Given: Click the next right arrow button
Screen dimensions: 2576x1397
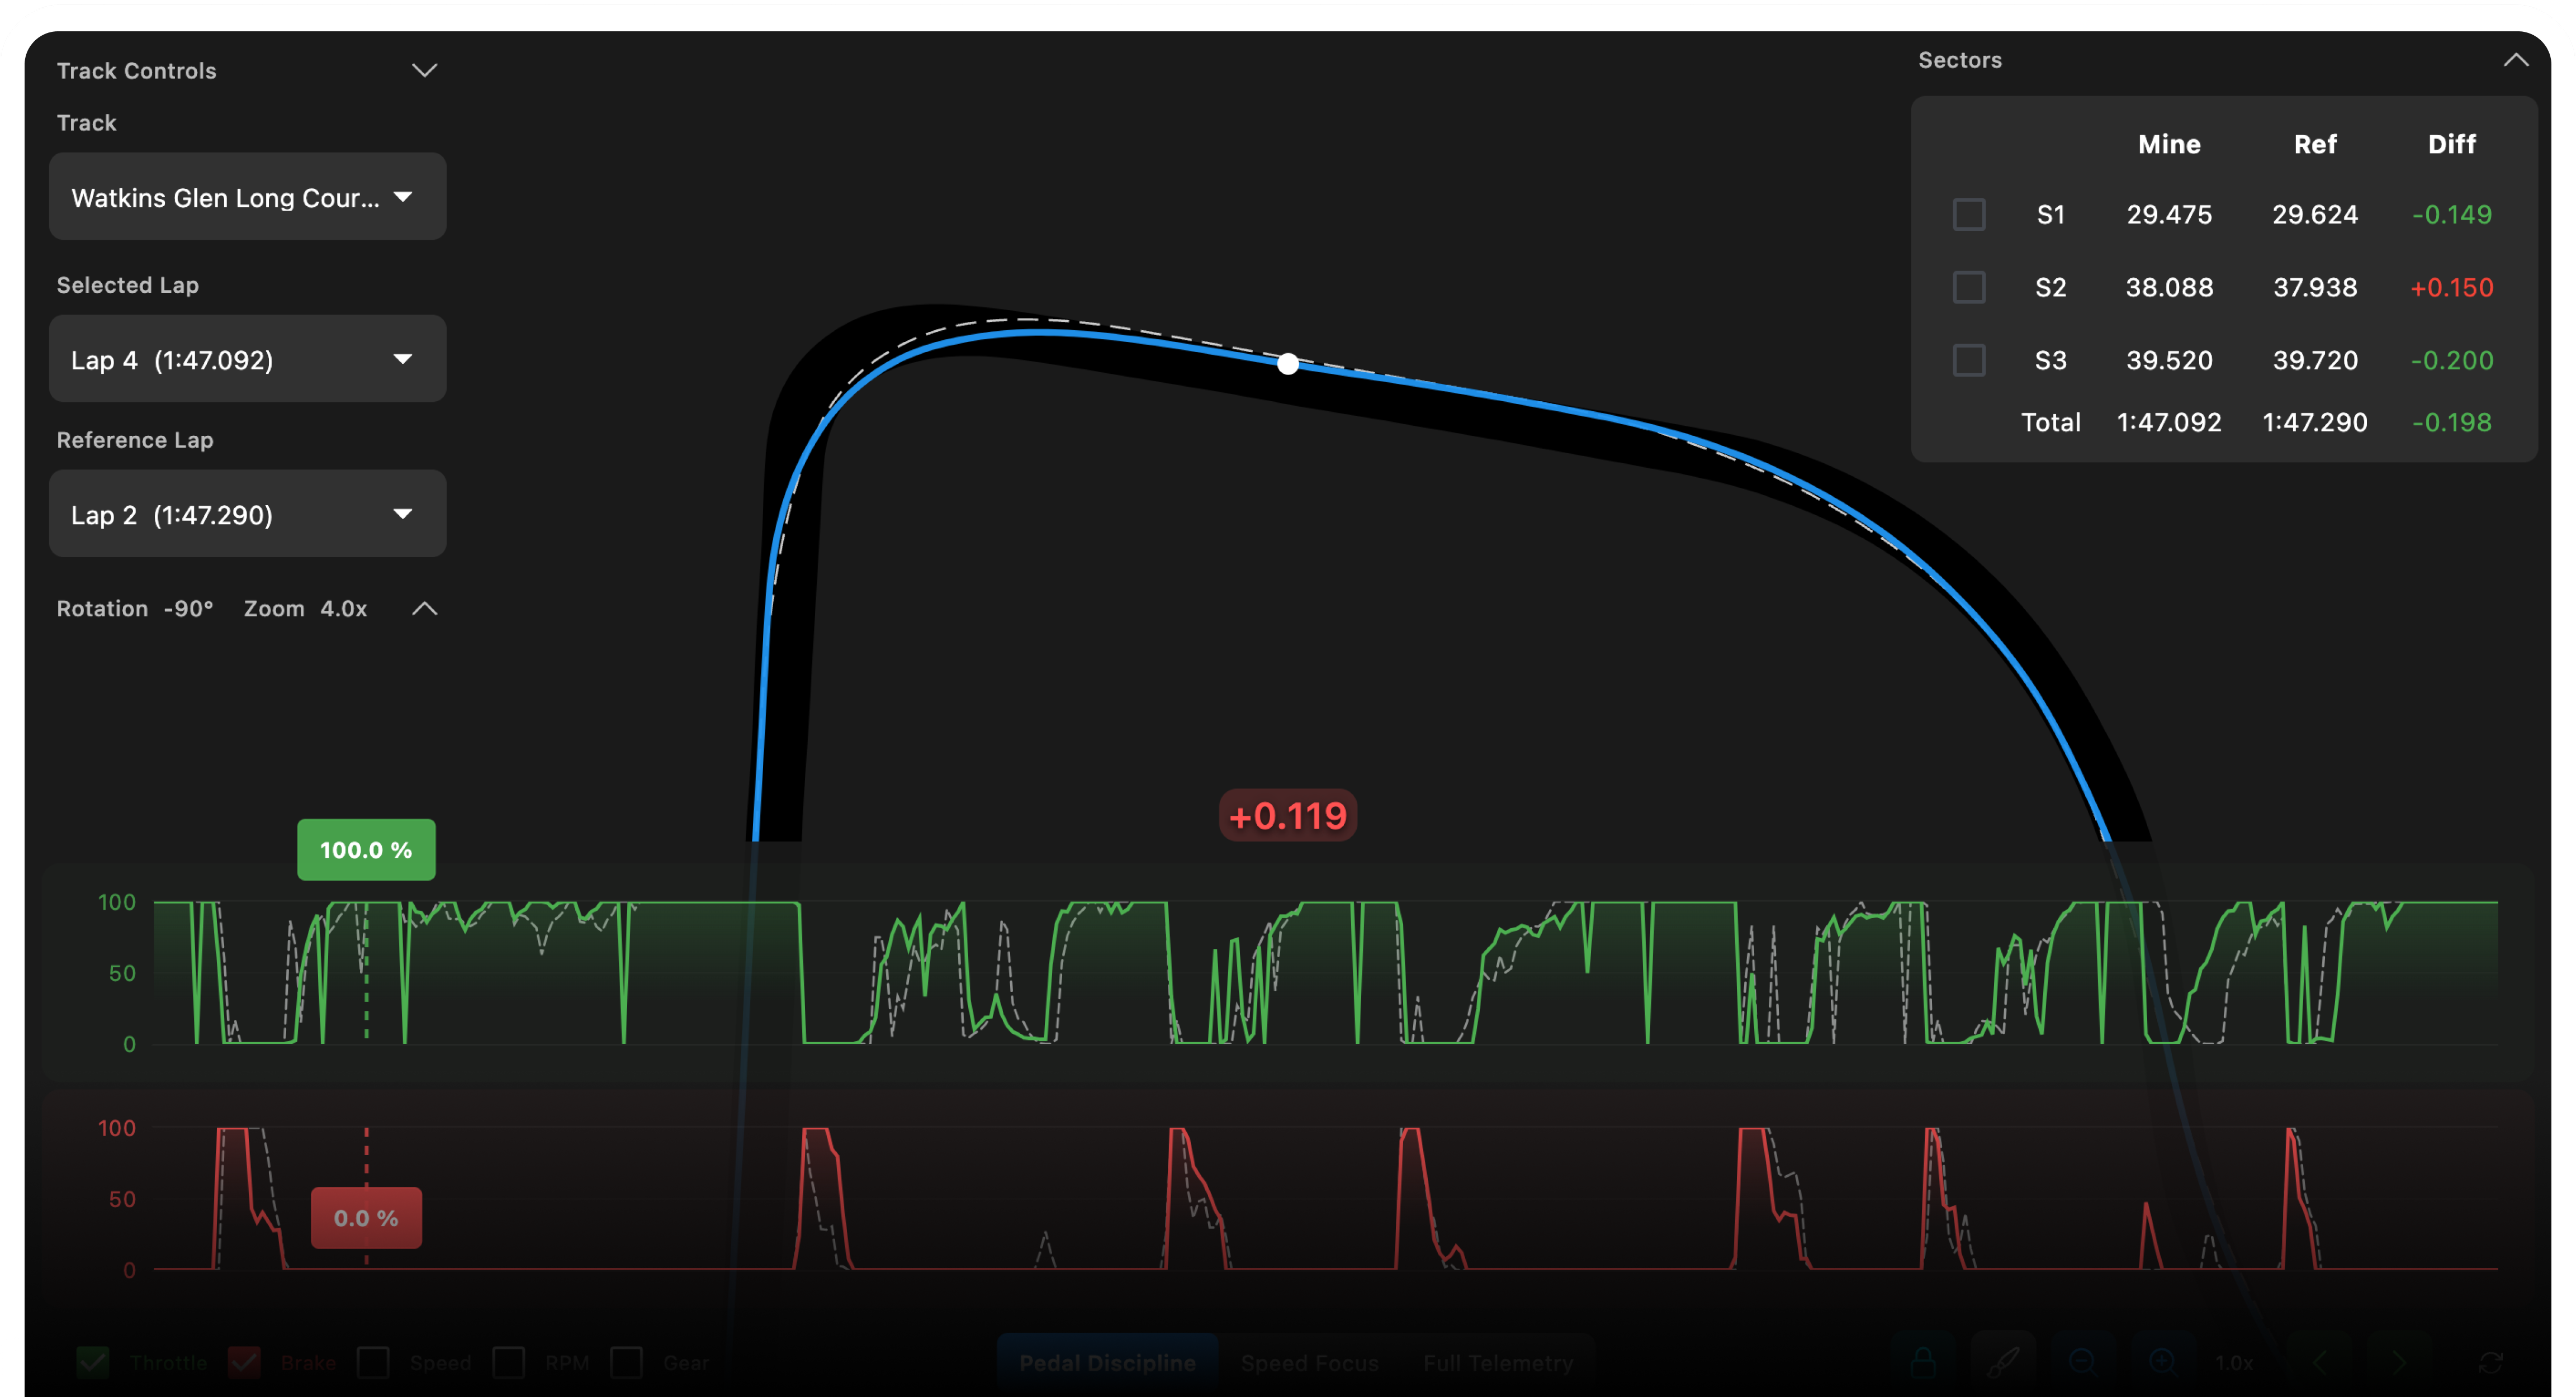Looking at the screenshot, I should (x=2399, y=1361).
